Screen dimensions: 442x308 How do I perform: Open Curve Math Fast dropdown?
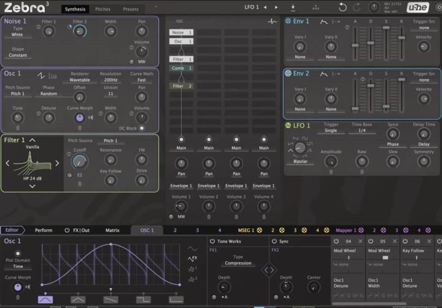pyautogui.click(x=142, y=80)
